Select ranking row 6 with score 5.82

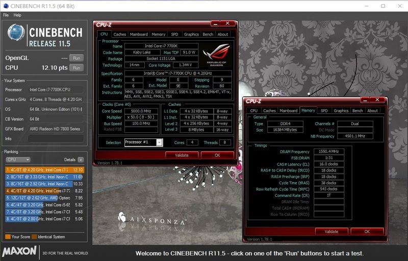(x=45, y=205)
